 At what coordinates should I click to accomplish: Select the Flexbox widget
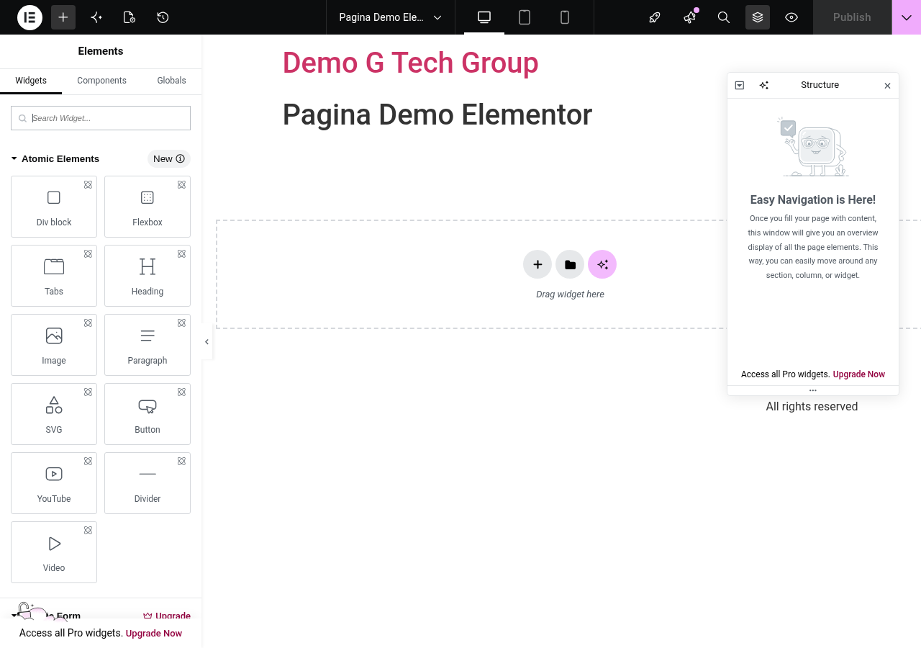coord(148,207)
